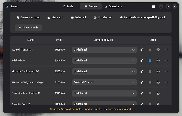Click the Compatibility tool column header

point(104,40)
